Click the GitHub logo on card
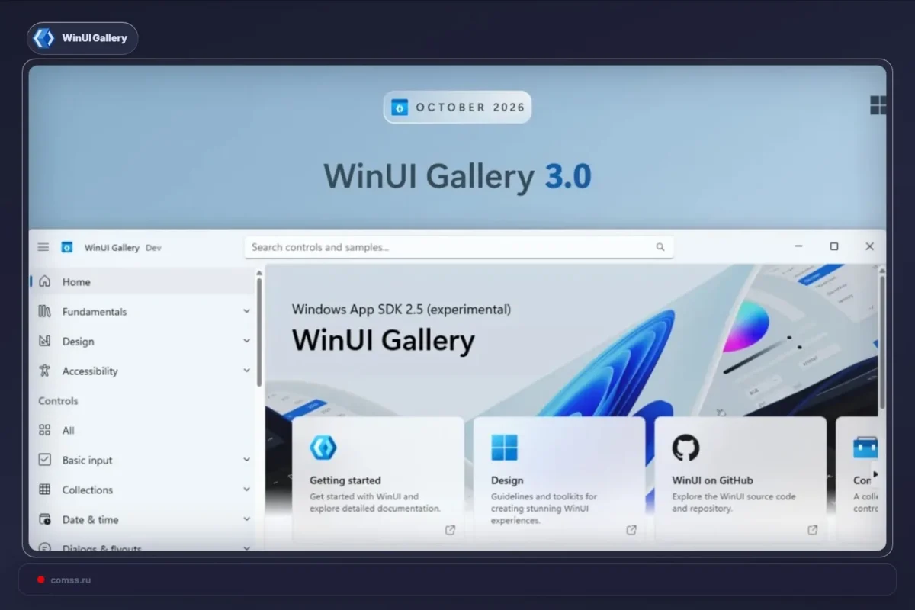The image size is (915, 610). pyautogui.click(x=685, y=448)
